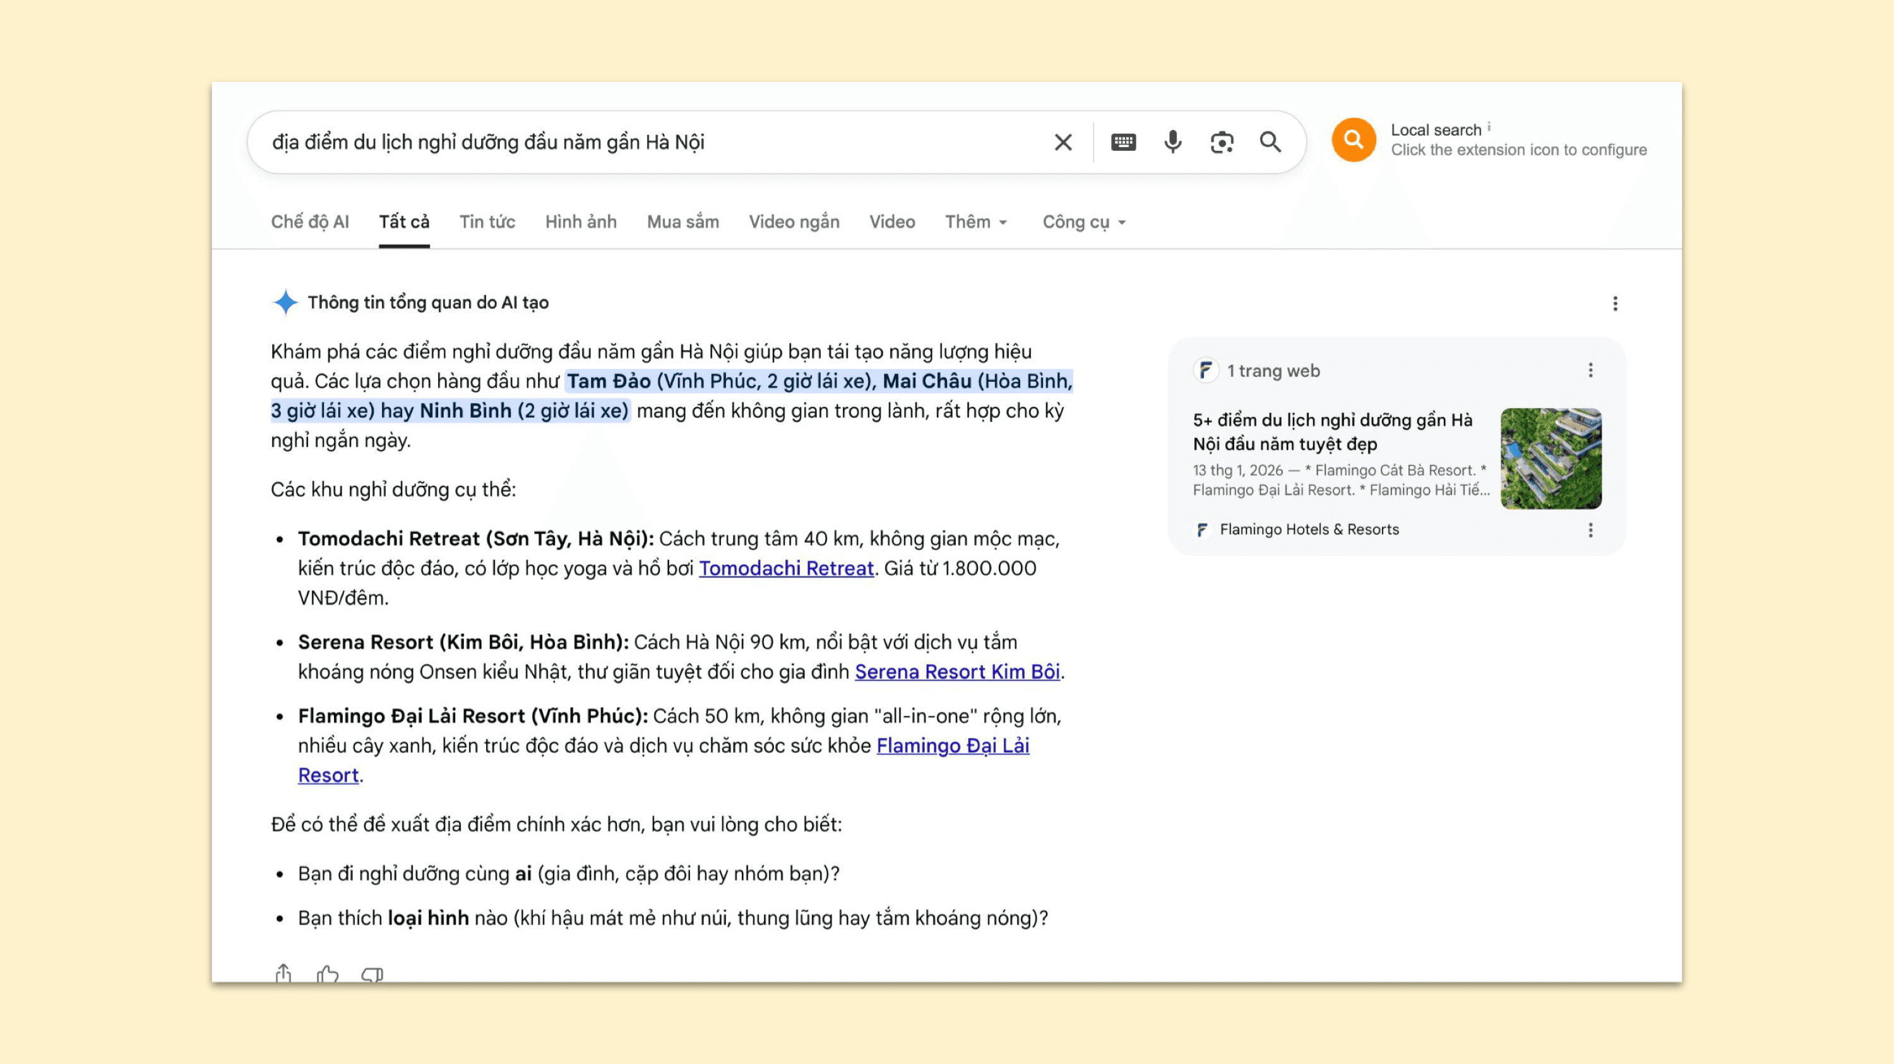Viewport: 1894px width, 1064px height.
Task: Share the AI overview
Action: pyautogui.click(x=283, y=974)
